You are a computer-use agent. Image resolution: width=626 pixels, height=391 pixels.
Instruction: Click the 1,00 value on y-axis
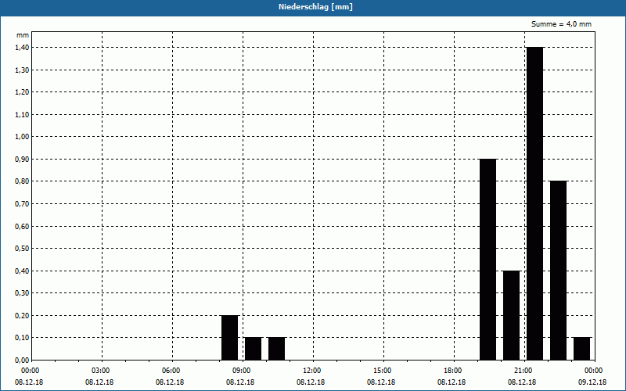pos(21,137)
